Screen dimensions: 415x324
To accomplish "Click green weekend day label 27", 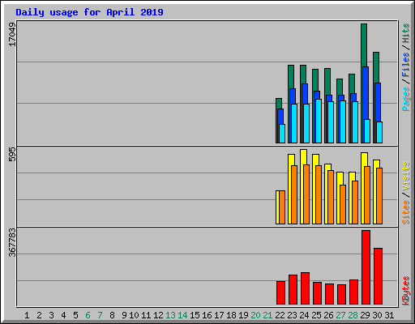I will 340,315.
